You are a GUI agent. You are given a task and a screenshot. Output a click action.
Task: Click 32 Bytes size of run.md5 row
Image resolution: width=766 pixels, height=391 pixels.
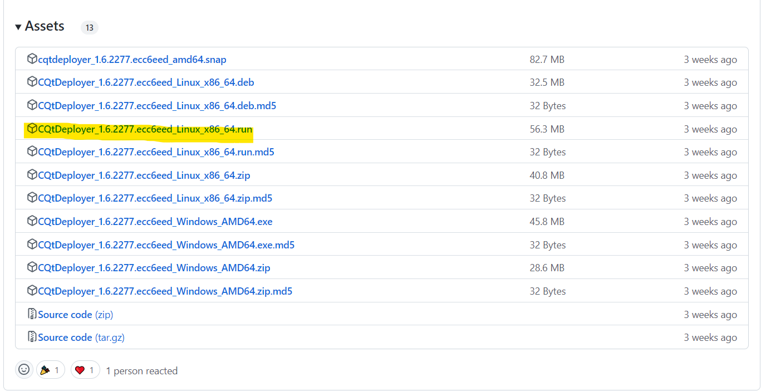[548, 152]
